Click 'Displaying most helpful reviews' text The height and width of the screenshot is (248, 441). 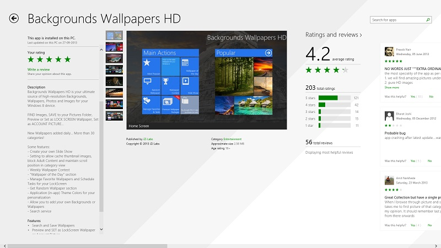pyautogui.click(x=329, y=153)
